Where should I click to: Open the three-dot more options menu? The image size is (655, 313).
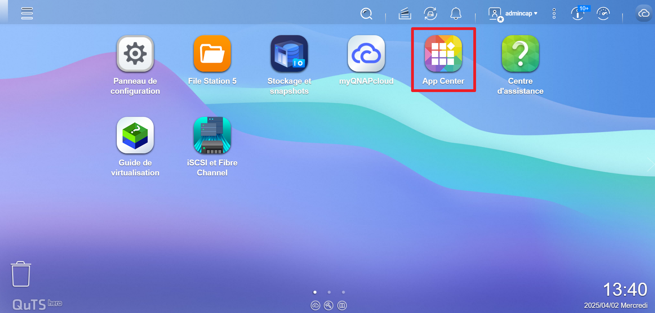554,13
